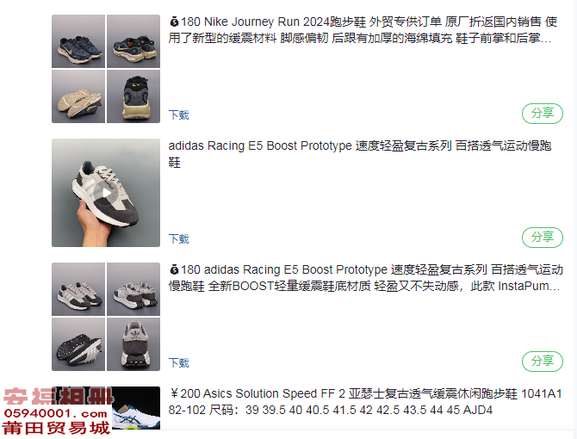Click 下载 under the adidas video listing
The width and height of the screenshot is (577, 439).
(x=179, y=239)
